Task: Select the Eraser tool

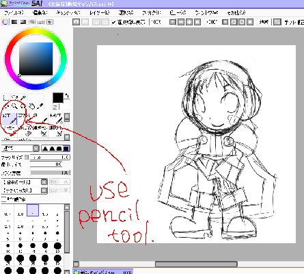Action: [25, 130]
